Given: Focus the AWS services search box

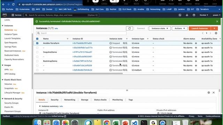Looking at the screenshot, I should pyautogui.click(x=61, y=15).
